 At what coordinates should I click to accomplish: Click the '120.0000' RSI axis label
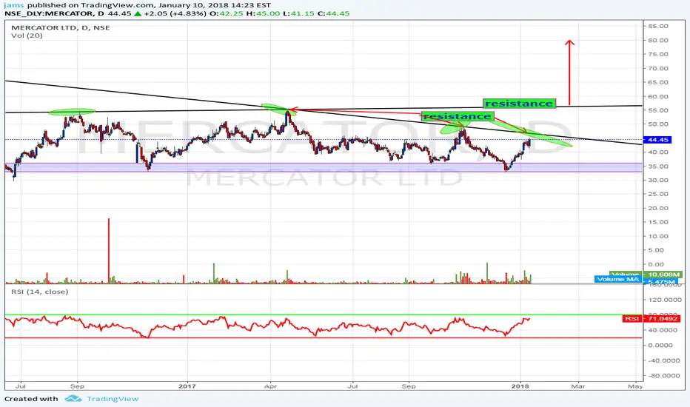(665, 300)
